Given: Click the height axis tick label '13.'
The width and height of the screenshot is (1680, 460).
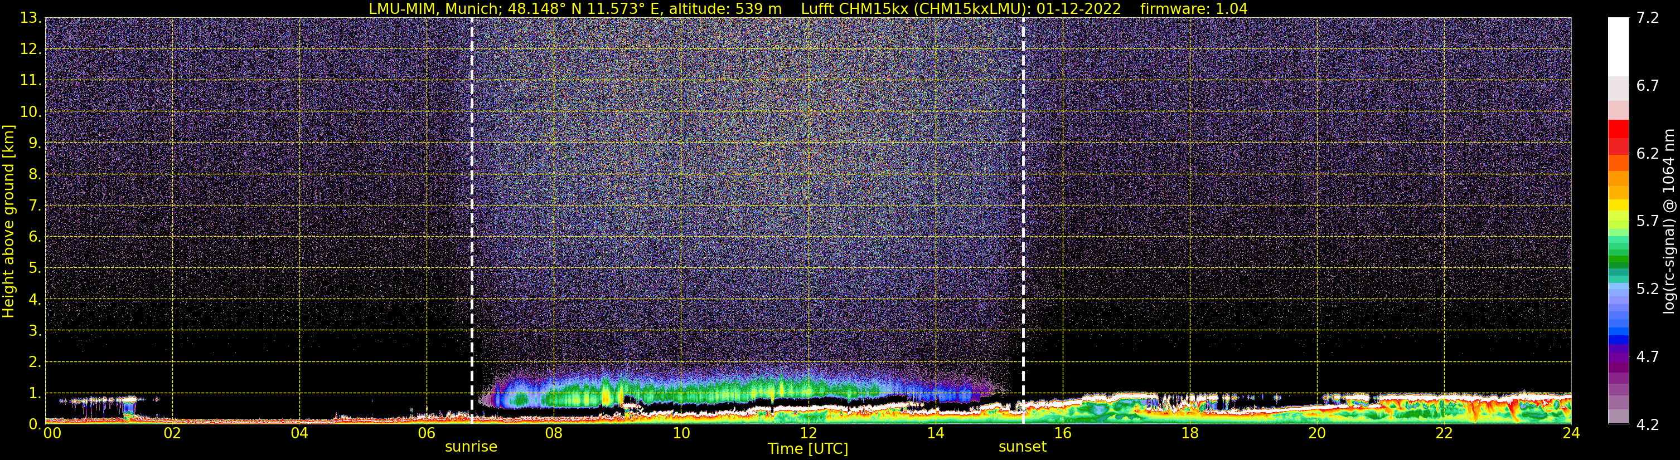Looking at the screenshot, I should pos(31,18).
